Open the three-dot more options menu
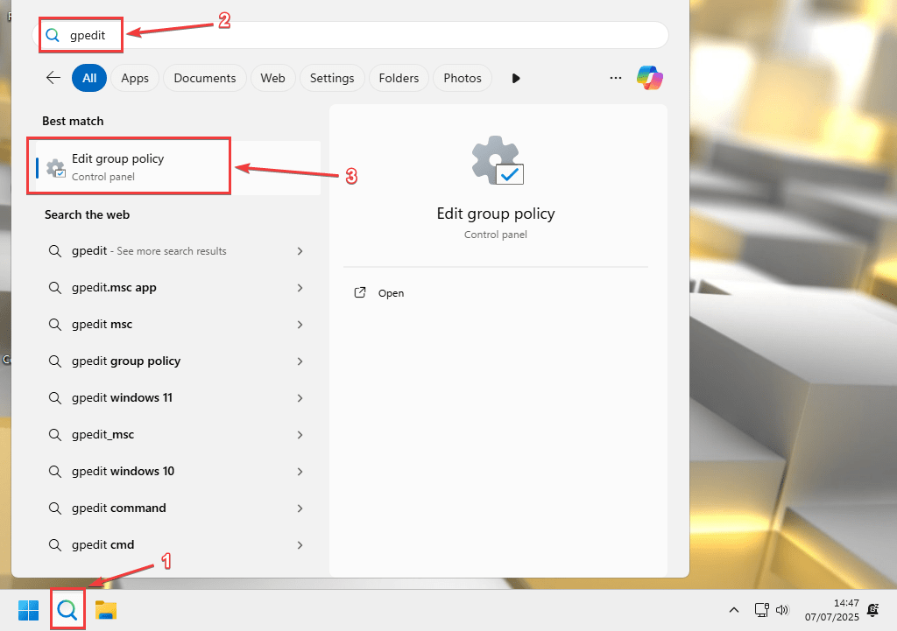897x631 pixels. click(615, 78)
